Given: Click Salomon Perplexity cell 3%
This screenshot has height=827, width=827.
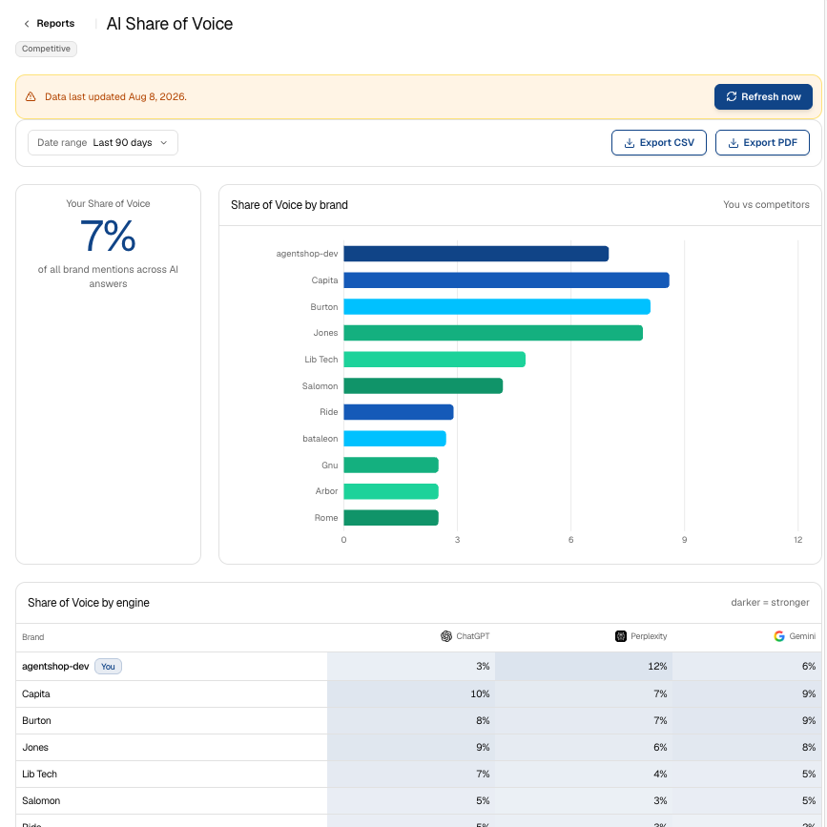Looking at the screenshot, I should 584,800.
